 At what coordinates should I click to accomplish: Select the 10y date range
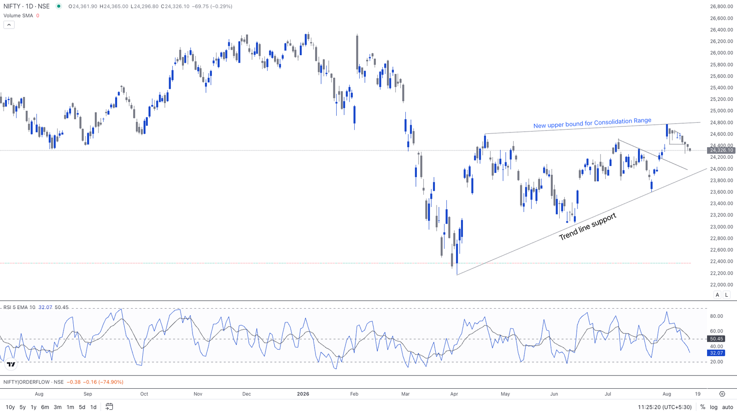click(10, 407)
